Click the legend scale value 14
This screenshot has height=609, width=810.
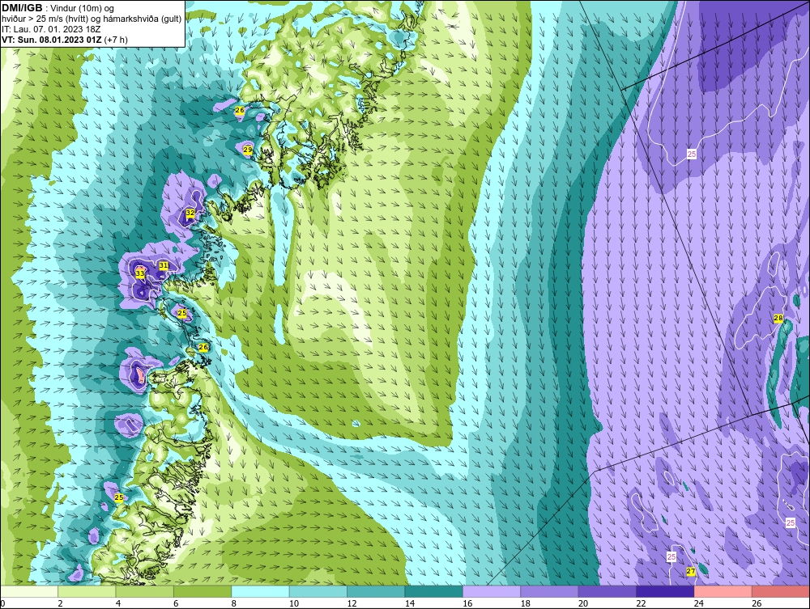click(410, 603)
